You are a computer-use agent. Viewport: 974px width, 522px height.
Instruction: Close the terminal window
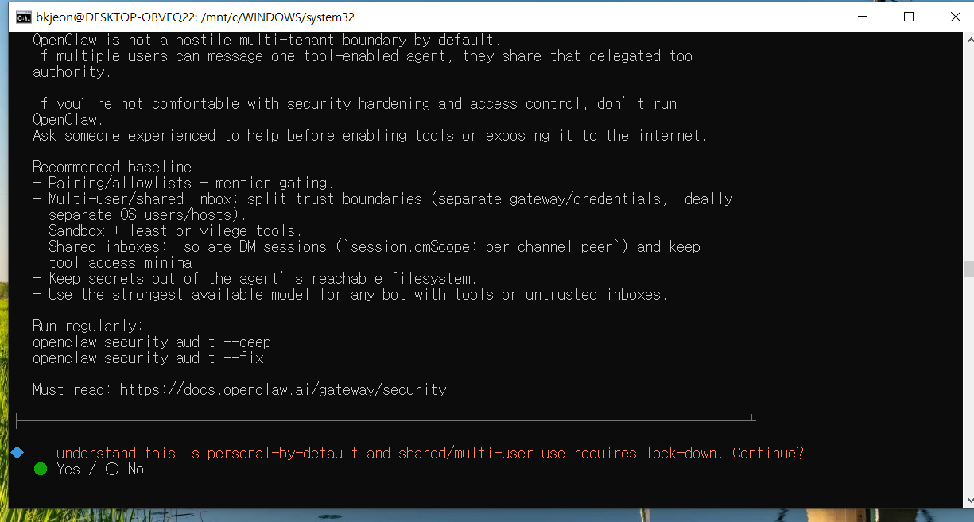click(x=955, y=17)
